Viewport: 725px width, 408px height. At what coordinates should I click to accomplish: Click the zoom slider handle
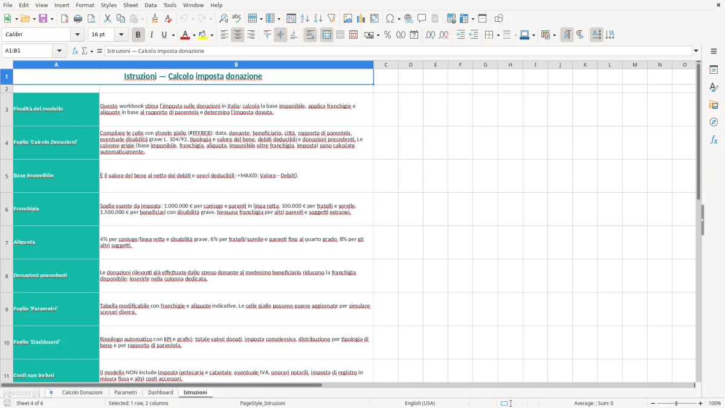(x=677, y=403)
